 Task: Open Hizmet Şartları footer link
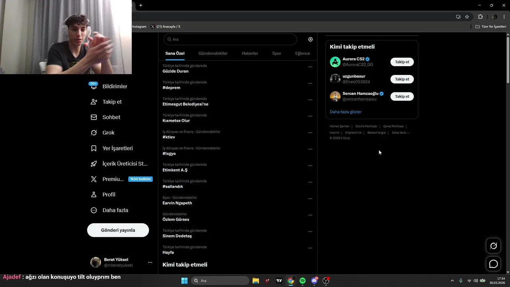click(x=339, y=126)
